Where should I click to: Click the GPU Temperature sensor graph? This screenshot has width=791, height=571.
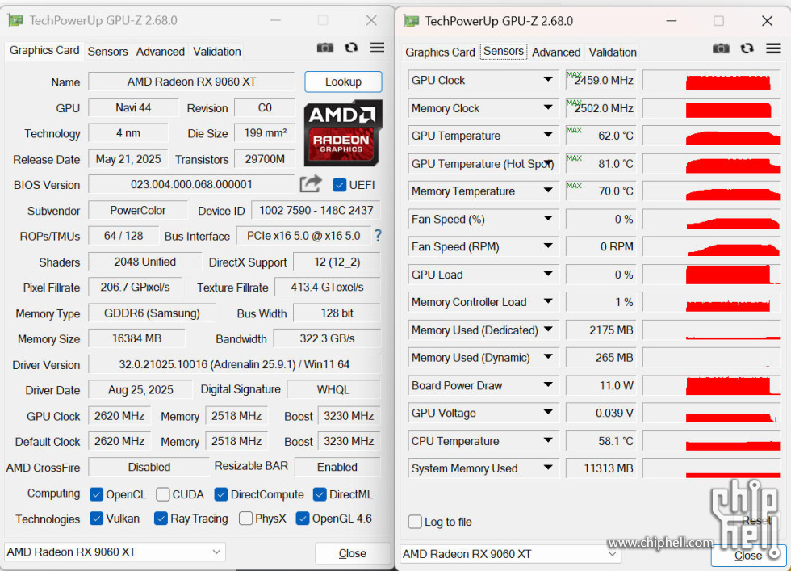pyautogui.click(x=710, y=136)
